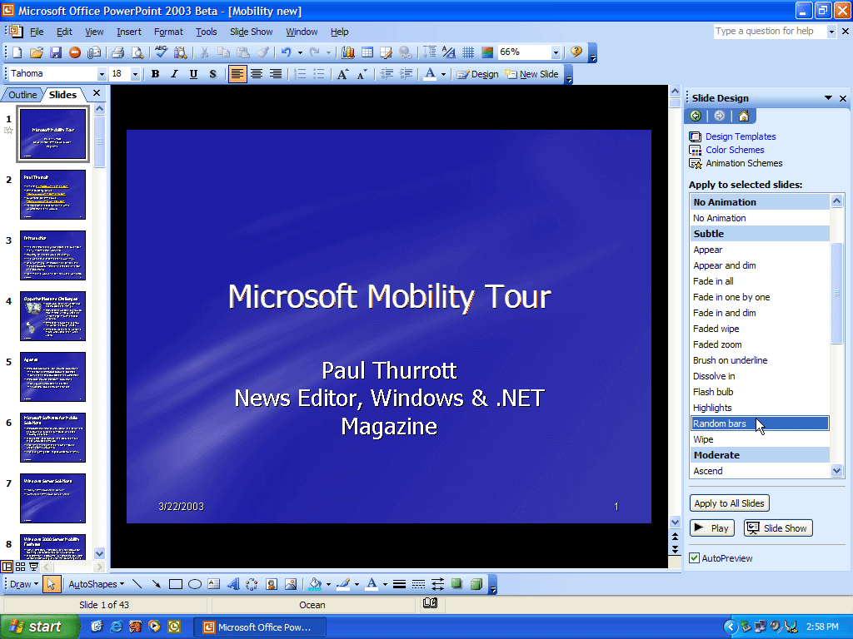
Task: Click the Undo arrow icon
Action: point(287,52)
